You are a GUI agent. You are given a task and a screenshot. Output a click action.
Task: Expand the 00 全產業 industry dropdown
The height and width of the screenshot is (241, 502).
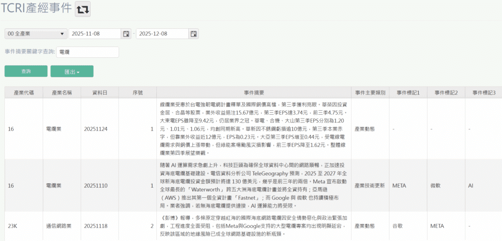[x=36, y=34]
